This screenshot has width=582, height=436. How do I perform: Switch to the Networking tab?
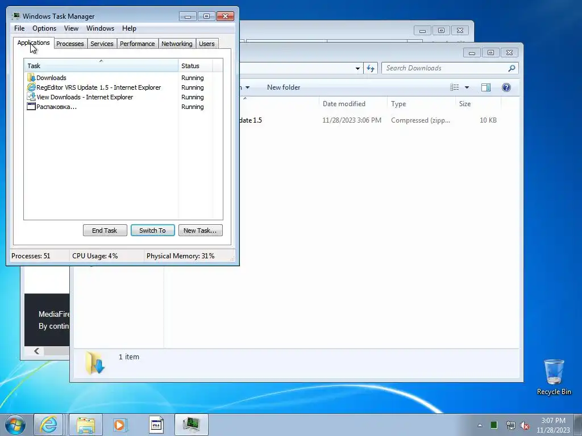coord(177,44)
